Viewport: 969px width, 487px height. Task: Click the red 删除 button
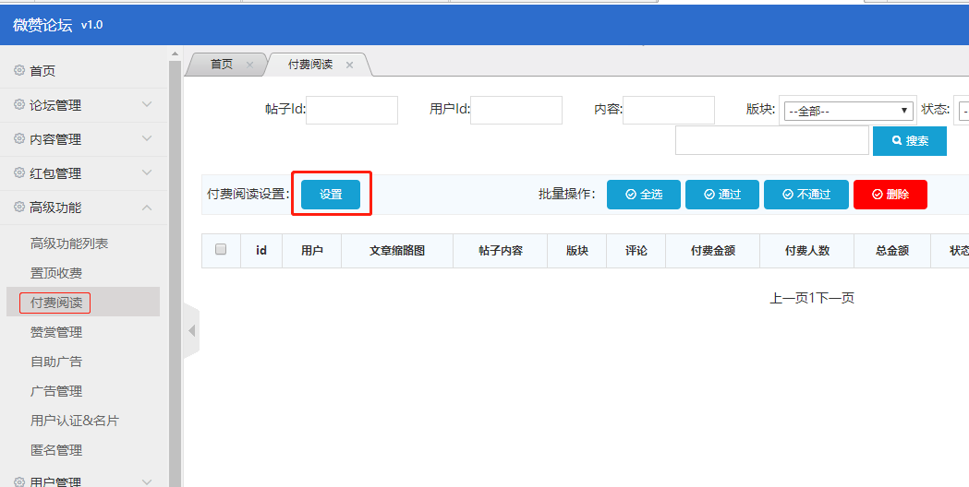coord(890,195)
